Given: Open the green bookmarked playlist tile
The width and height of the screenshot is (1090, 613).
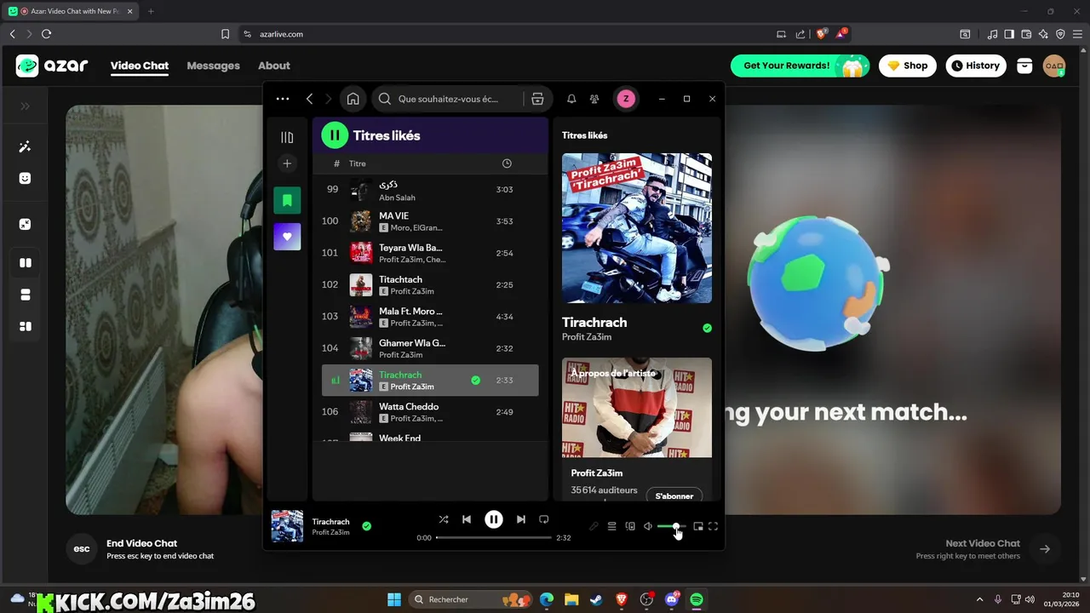Looking at the screenshot, I should 287,200.
